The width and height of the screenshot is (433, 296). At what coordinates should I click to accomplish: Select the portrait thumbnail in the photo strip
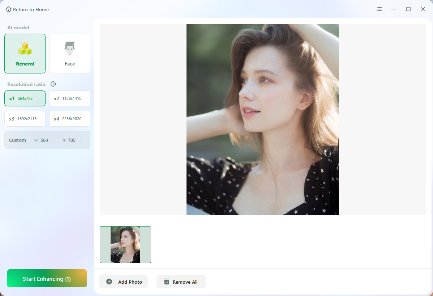point(125,245)
